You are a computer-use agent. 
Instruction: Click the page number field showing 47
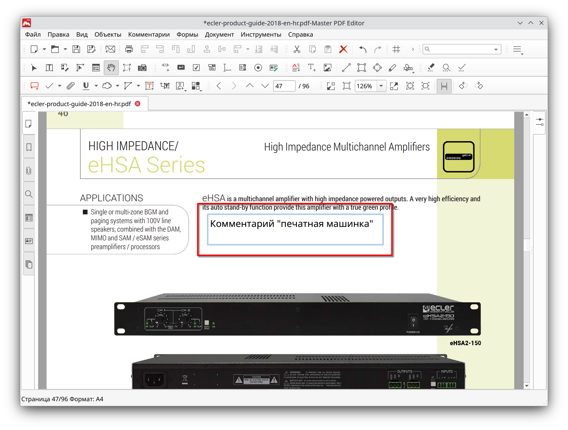(284, 86)
